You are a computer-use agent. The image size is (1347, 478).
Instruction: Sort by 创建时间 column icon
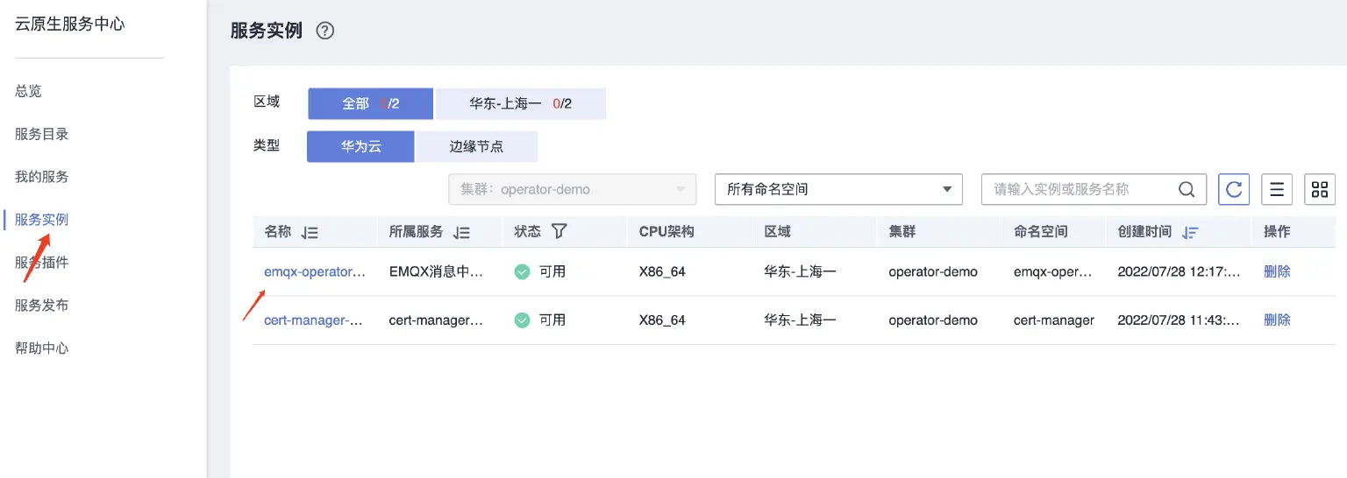(x=1190, y=233)
